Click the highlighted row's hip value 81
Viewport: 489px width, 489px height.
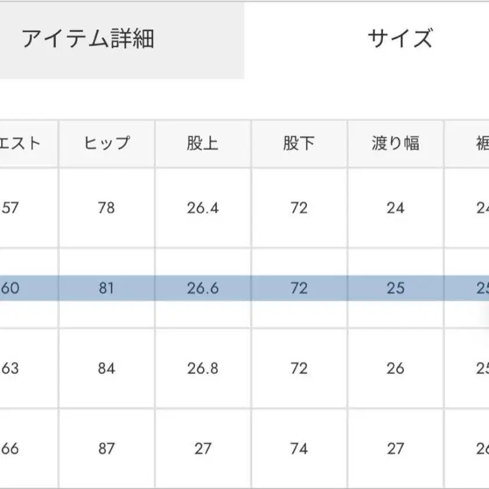107,288
